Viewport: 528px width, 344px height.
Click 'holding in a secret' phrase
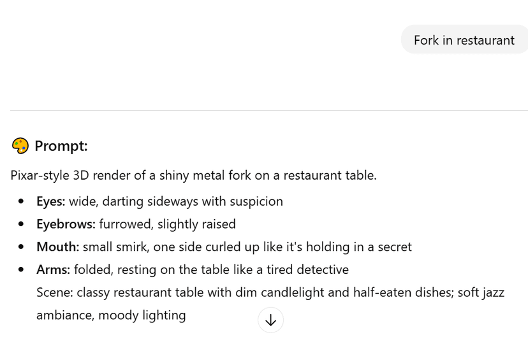point(358,247)
